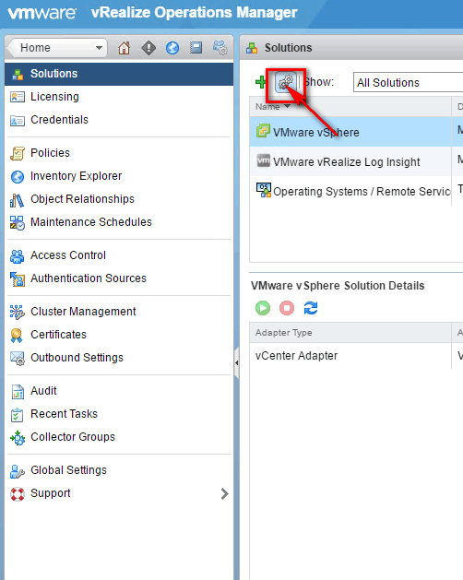This screenshot has width=463, height=580.
Task: Select the VMware vSphere row
Action: click(356, 132)
